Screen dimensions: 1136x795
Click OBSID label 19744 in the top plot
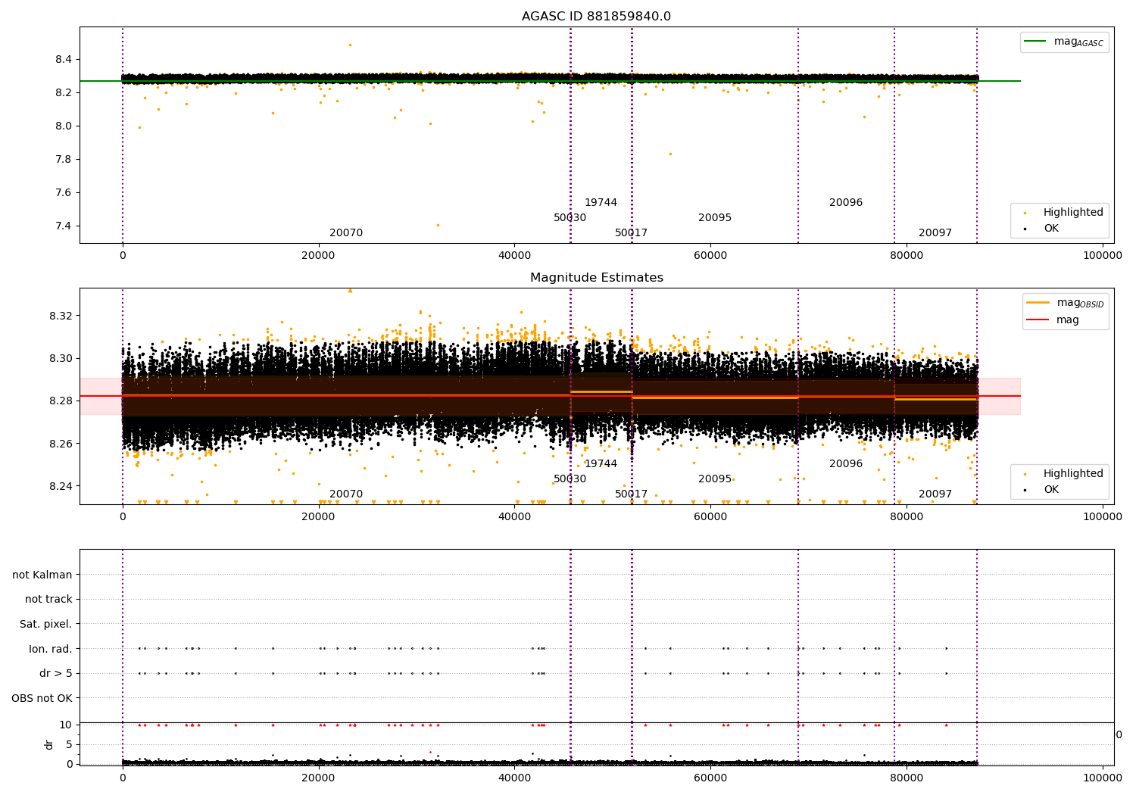[x=601, y=203]
